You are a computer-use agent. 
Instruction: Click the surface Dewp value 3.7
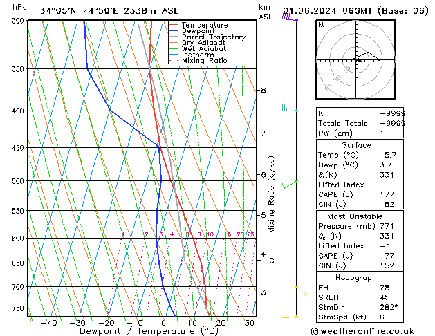coord(386,165)
